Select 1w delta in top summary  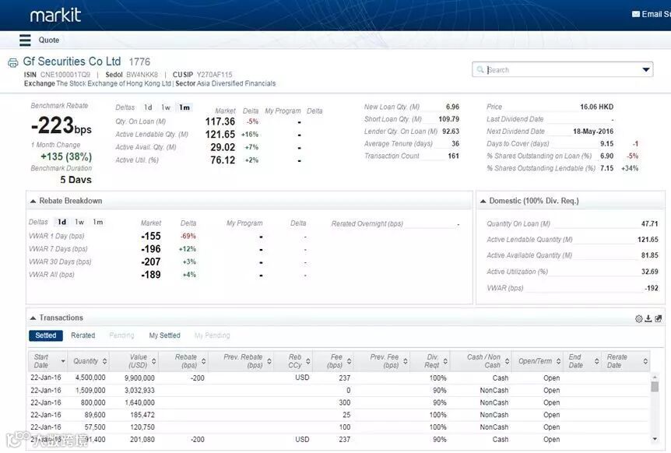166,107
